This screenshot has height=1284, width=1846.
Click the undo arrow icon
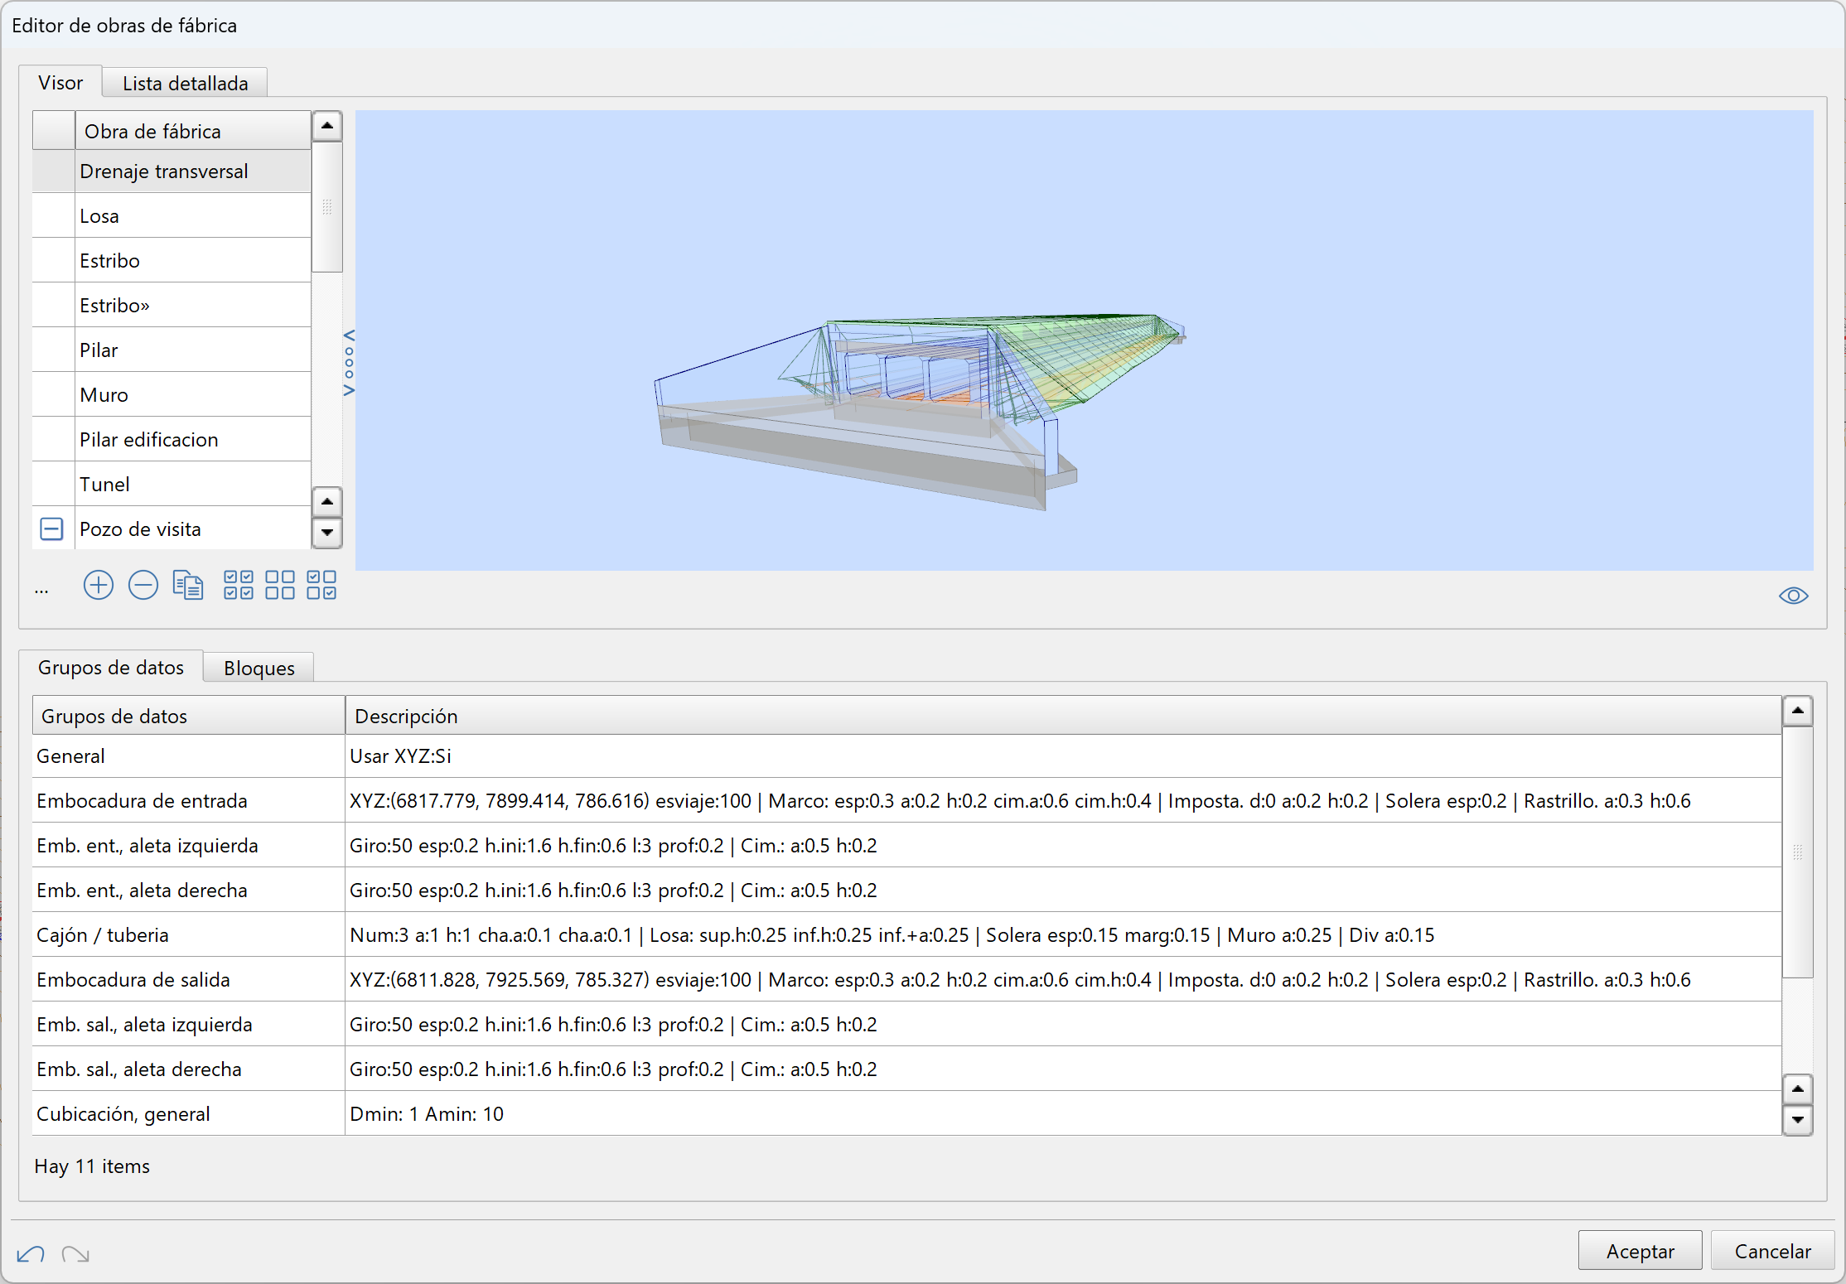[31, 1254]
